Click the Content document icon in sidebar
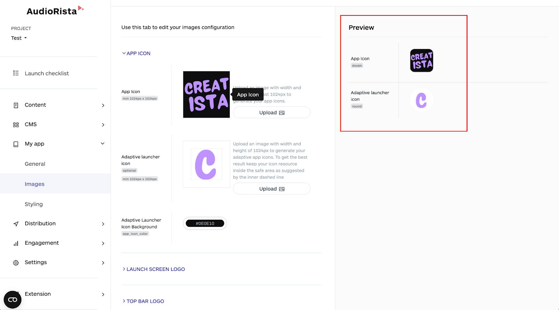This screenshot has height=310, width=559. (x=16, y=105)
